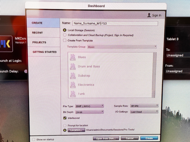Click the session Name input field
The image size is (190, 142).
click(115, 23)
